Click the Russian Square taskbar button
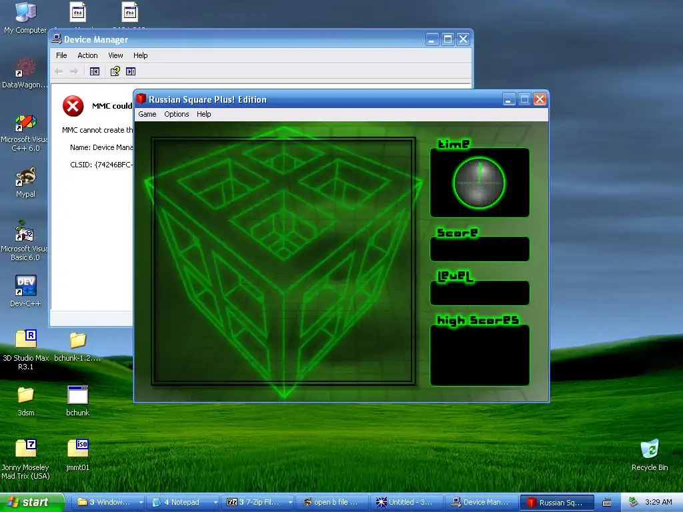This screenshot has width=683, height=512. point(557,503)
